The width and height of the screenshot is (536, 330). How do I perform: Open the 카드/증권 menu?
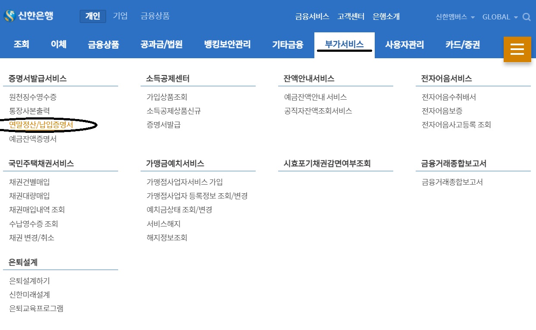point(463,44)
